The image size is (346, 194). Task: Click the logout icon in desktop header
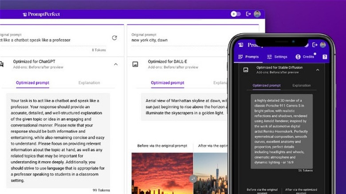pyautogui.click(x=248, y=14)
